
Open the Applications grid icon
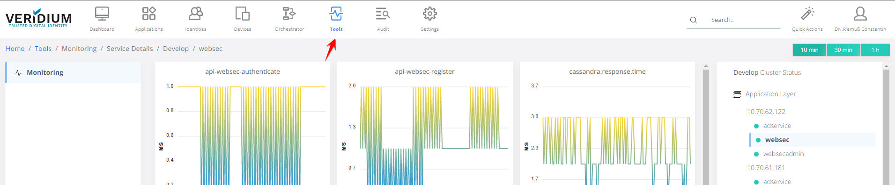149,14
